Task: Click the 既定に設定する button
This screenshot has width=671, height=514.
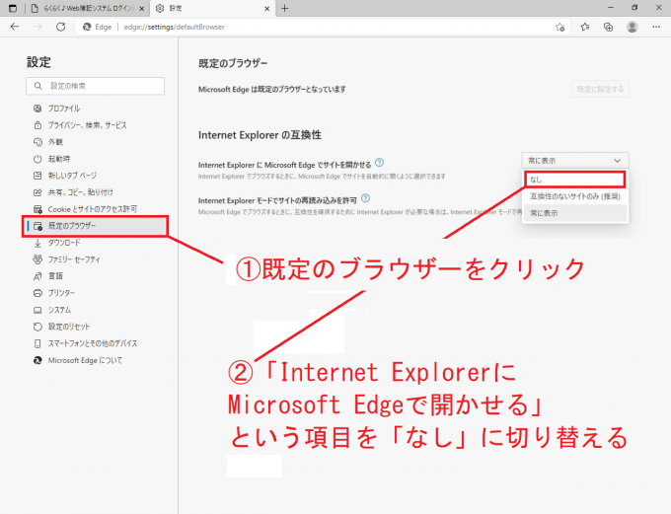Action: (600, 89)
